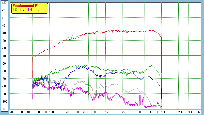
Task: Click the 20 label on the frequency axis
Action: pyautogui.click(x=11, y=112)
